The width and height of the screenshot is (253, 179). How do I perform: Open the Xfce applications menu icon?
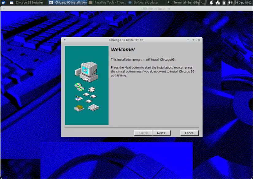point(3,2)
